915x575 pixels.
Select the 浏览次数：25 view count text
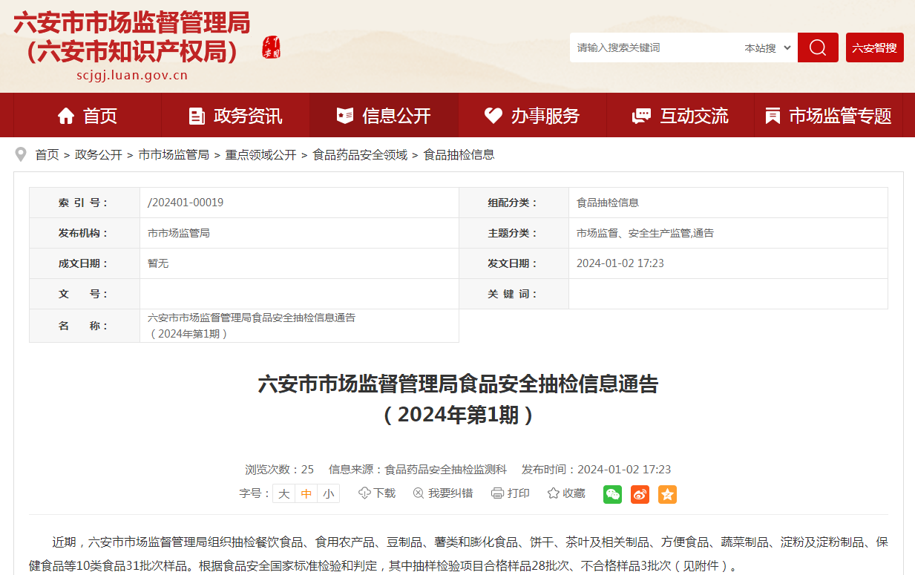click(x=280, y=470)
